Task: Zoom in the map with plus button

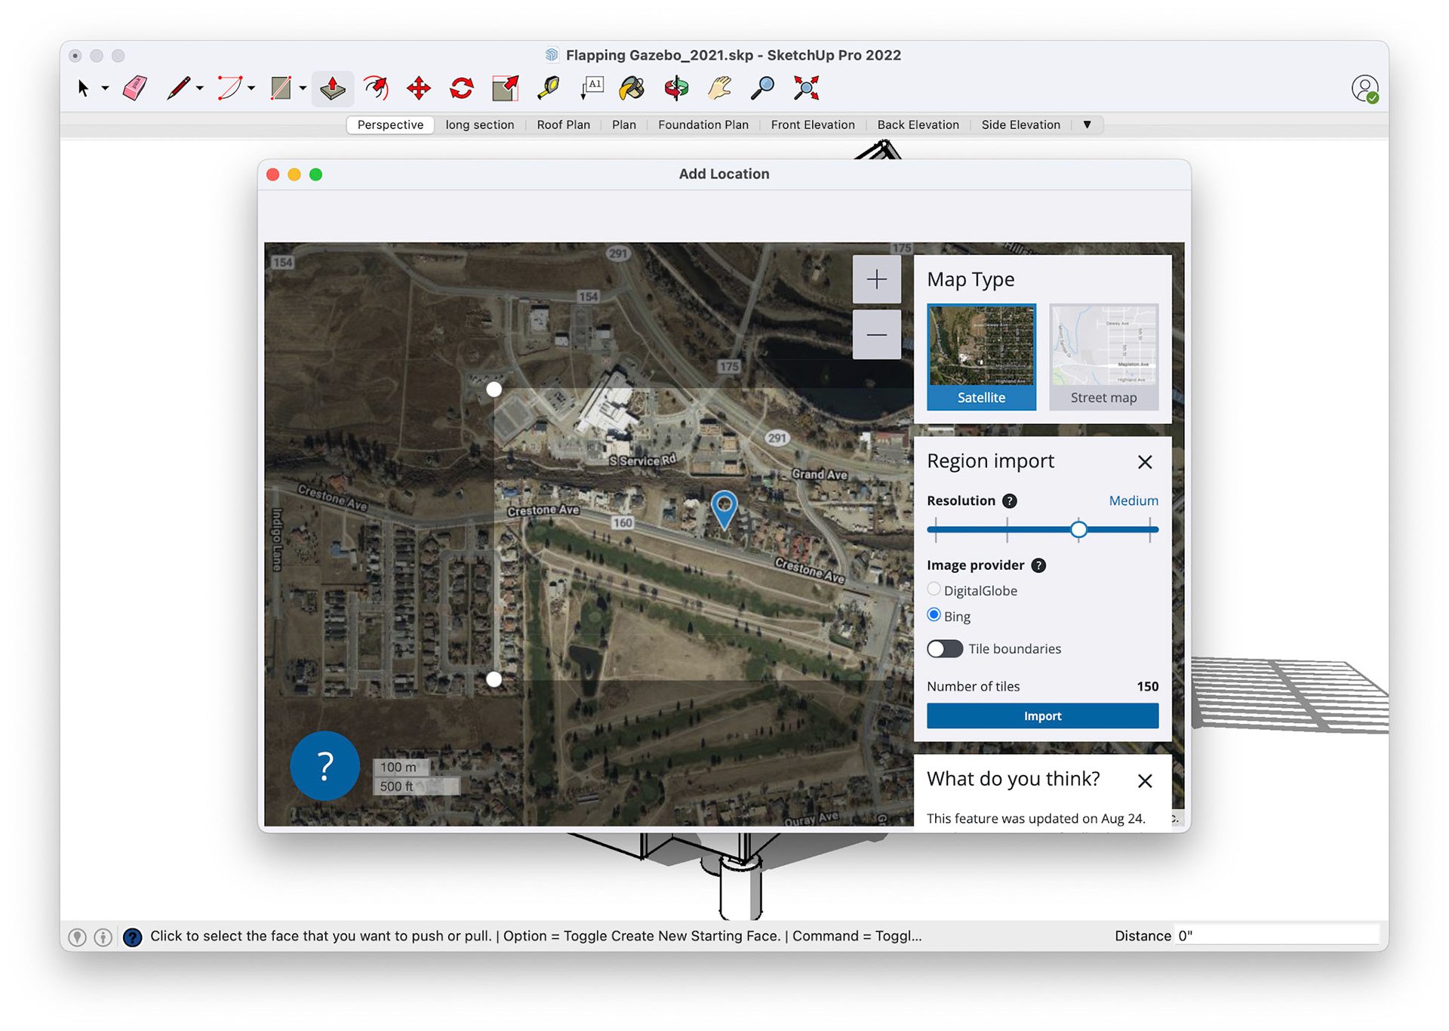Action: (x=876, y=279)
